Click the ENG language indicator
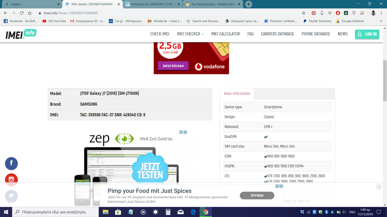The width and height of the screenshot is (387, 217). (352, 212)
